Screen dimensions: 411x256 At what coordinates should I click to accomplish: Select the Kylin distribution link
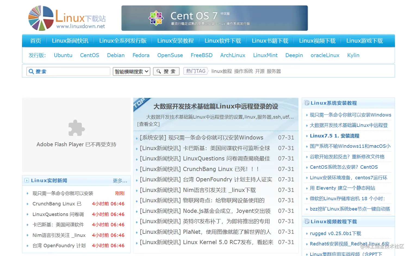pos(353,55)
